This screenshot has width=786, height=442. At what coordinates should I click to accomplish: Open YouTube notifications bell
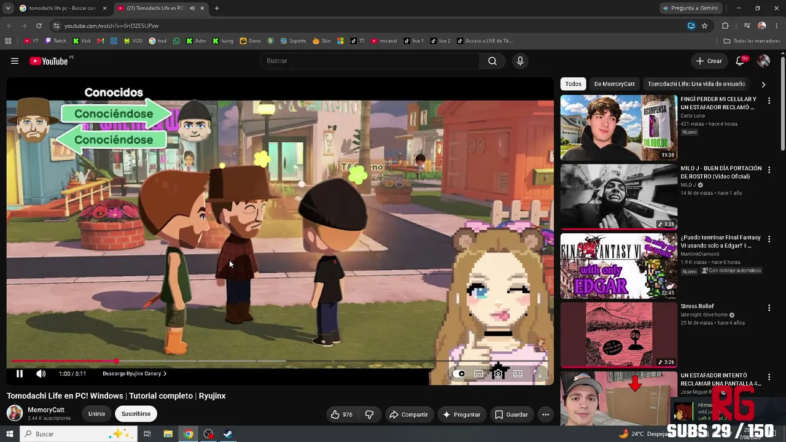pos(740,61)
